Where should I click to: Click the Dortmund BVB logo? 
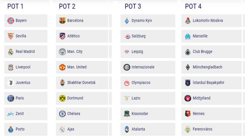(62, 98)
